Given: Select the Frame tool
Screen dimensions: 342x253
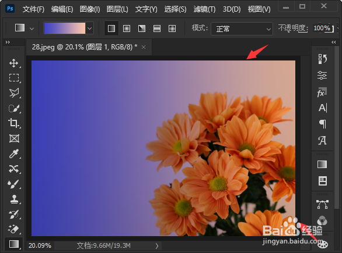Looking at the screenshot, I should [14, 138].
